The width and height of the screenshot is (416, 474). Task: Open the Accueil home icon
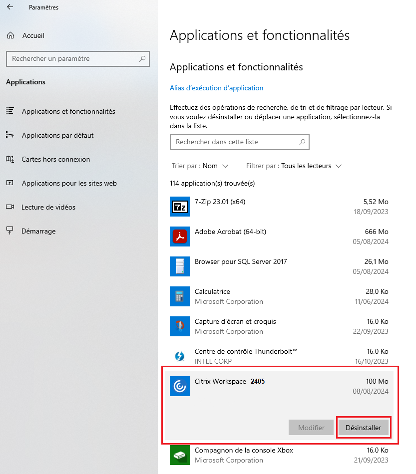[x=10, y=35]
